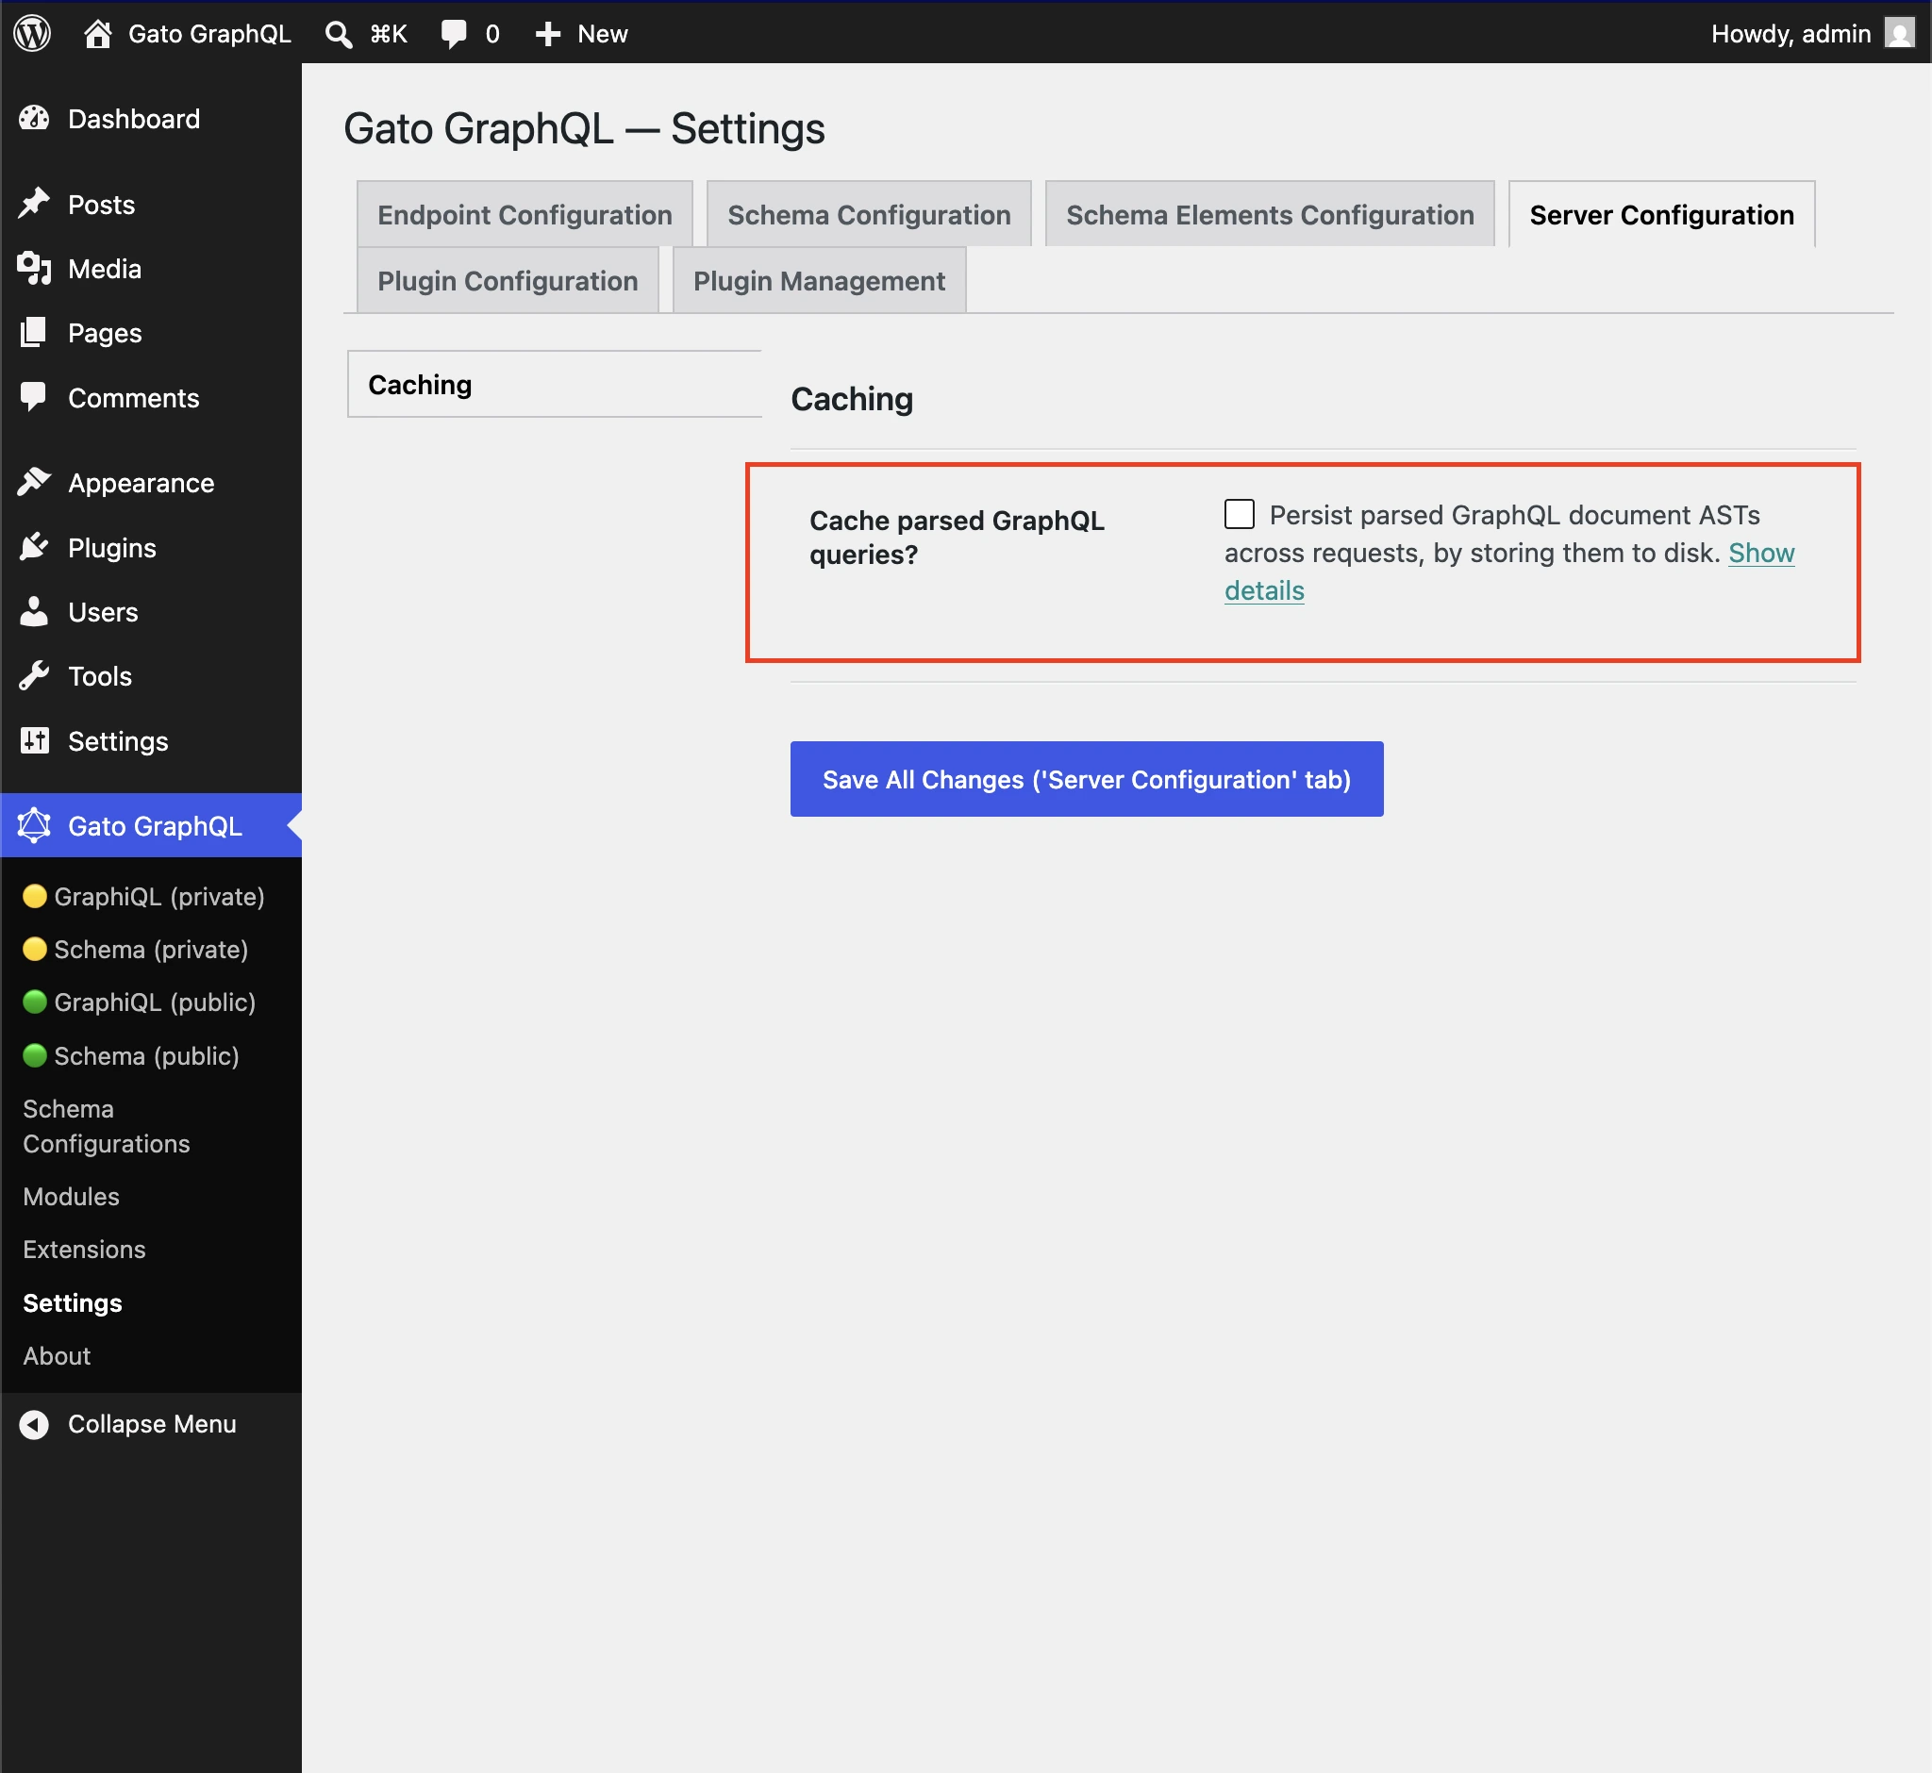Open the About submenu item
The image size is (1932, 1773).
point(57,1355)
